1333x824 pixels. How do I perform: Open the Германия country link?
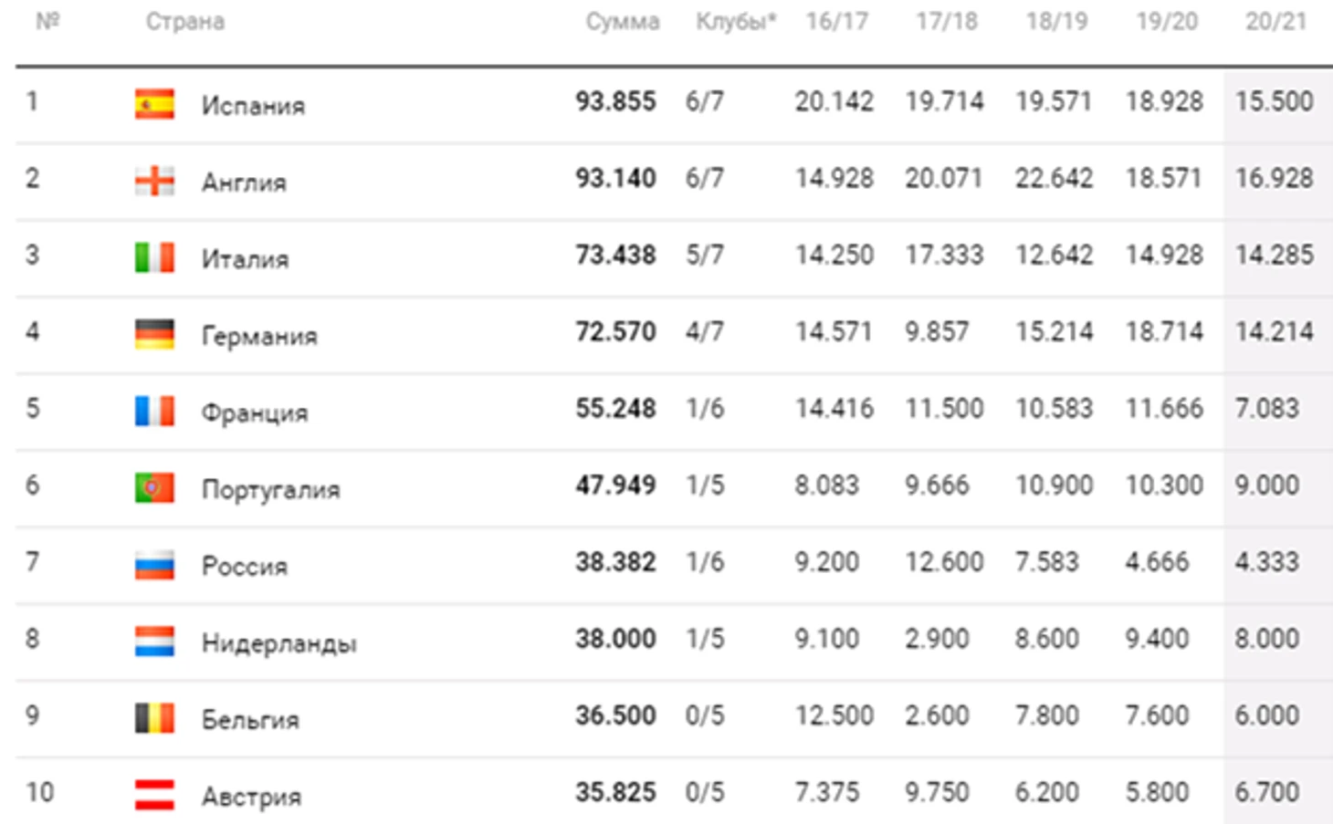click(x=259, y=337)
